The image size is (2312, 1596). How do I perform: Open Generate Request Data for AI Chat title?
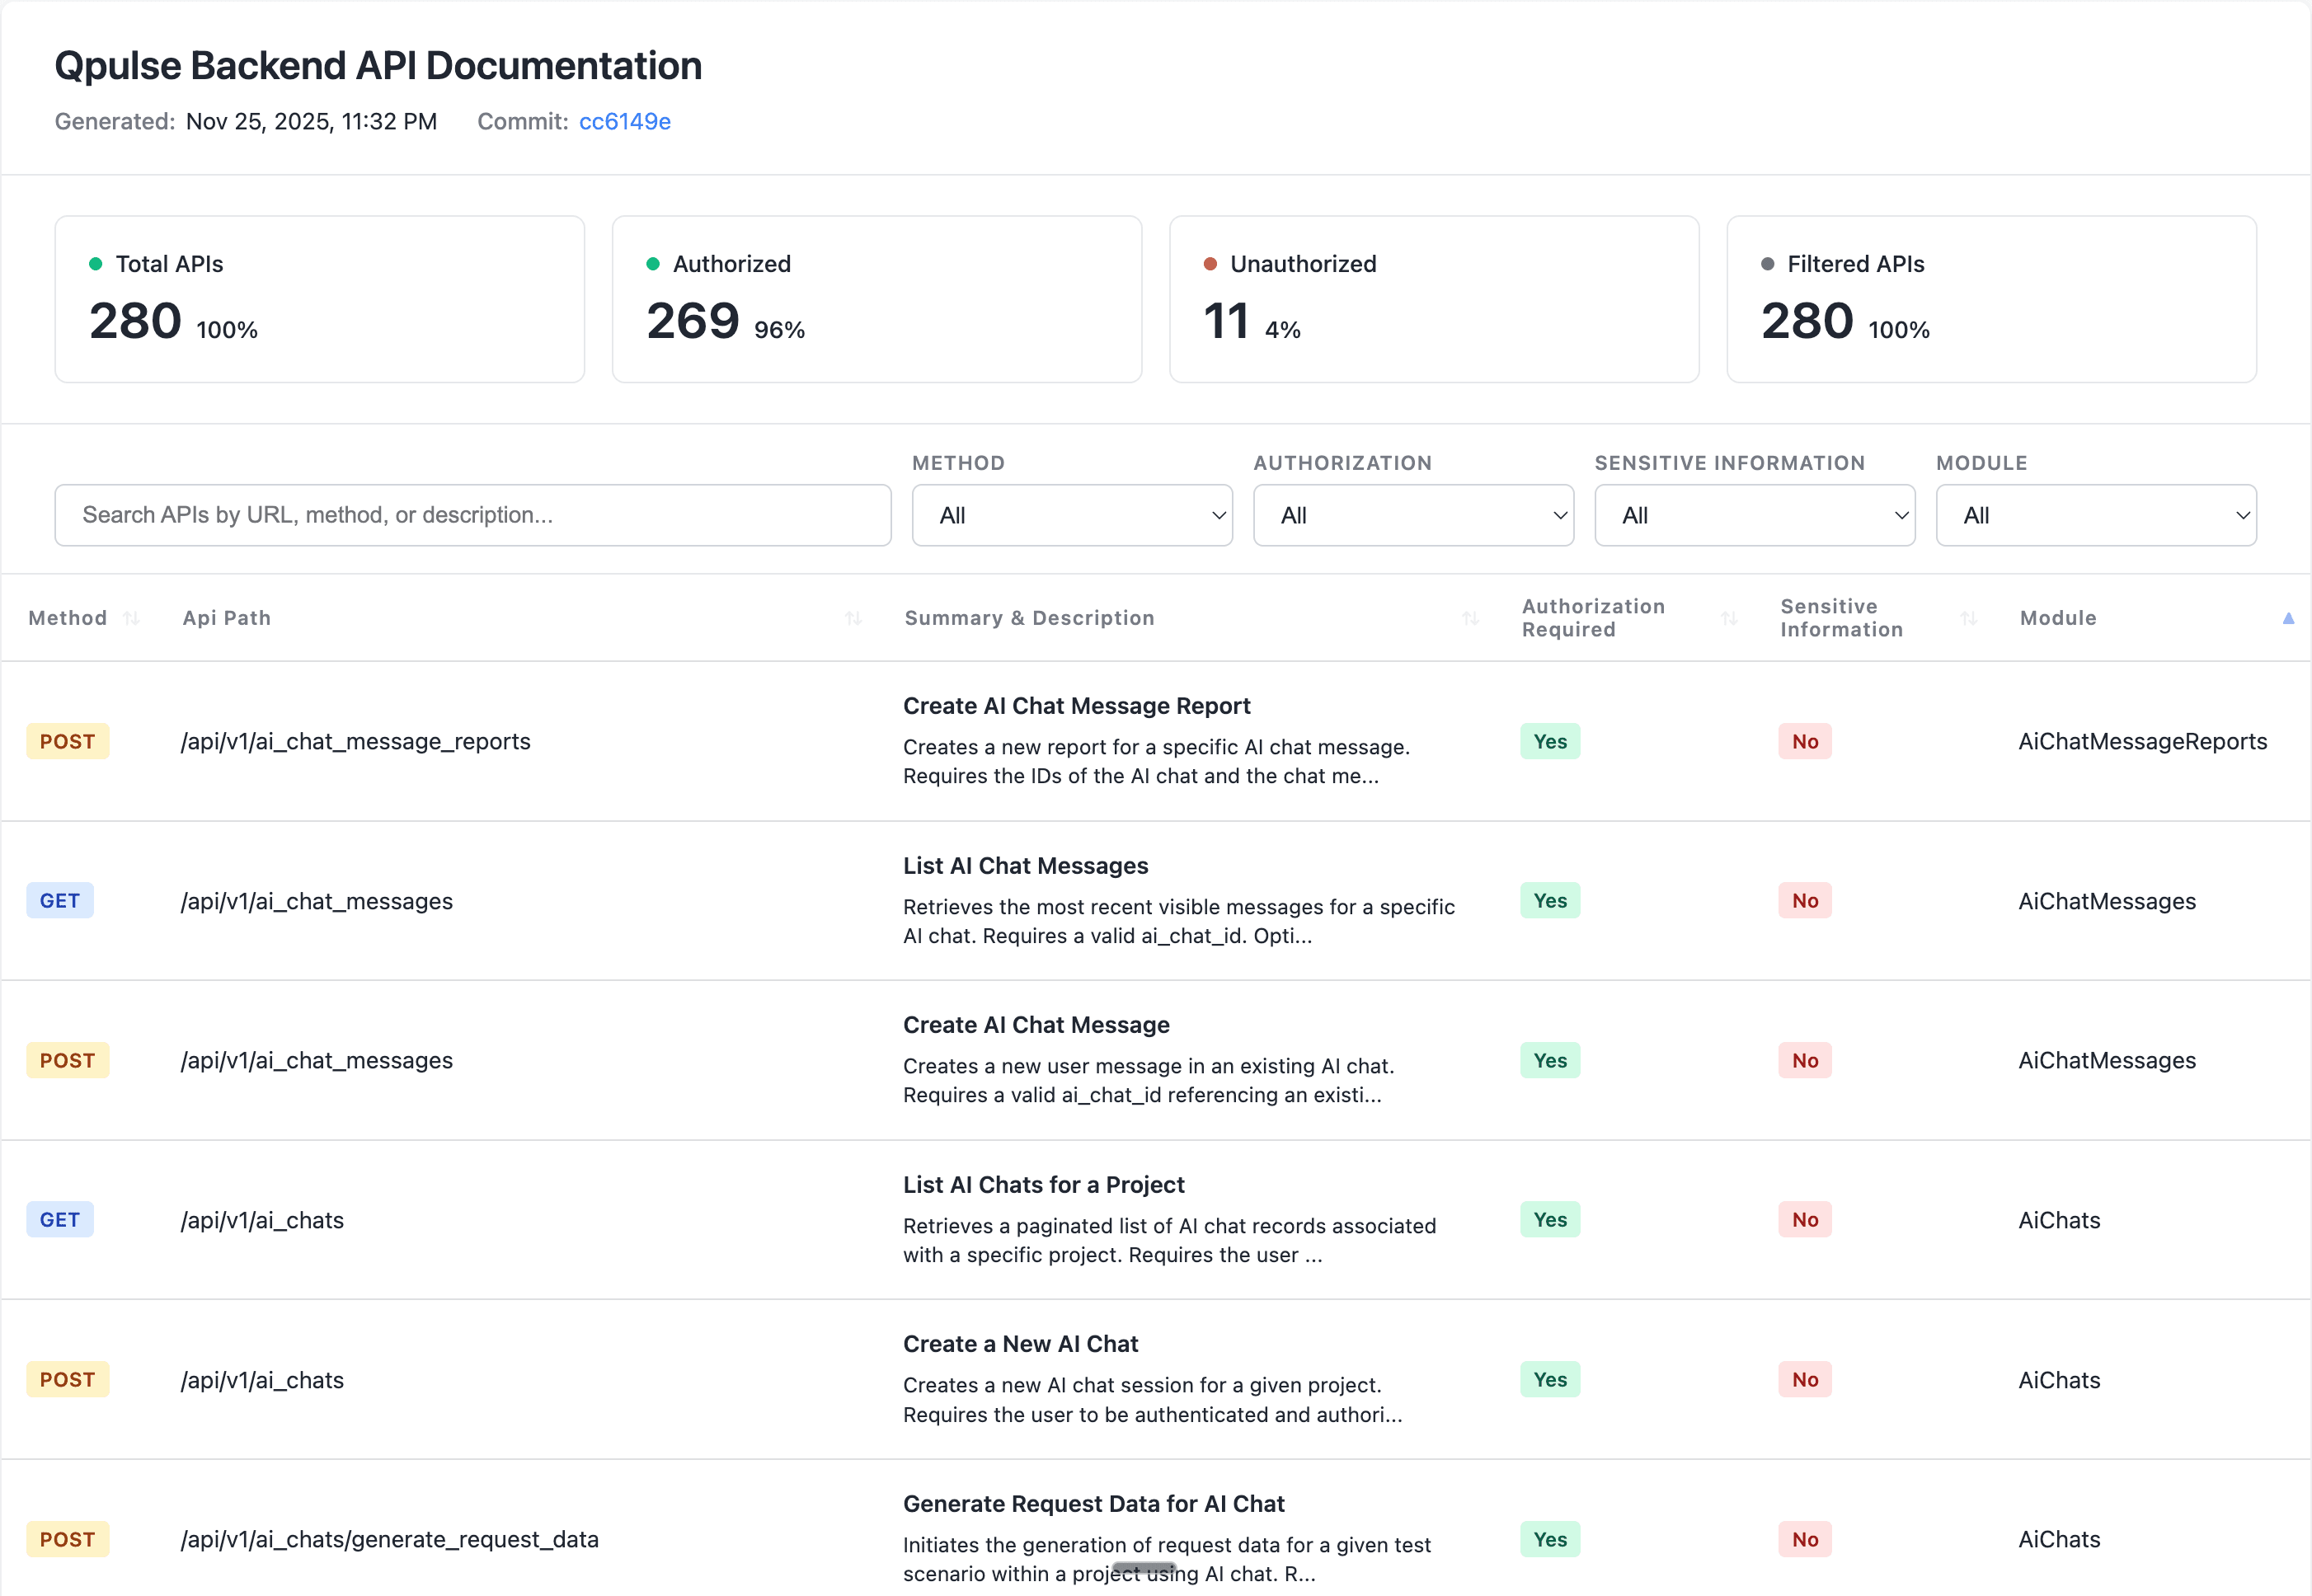click(x=1093, y=1504)
